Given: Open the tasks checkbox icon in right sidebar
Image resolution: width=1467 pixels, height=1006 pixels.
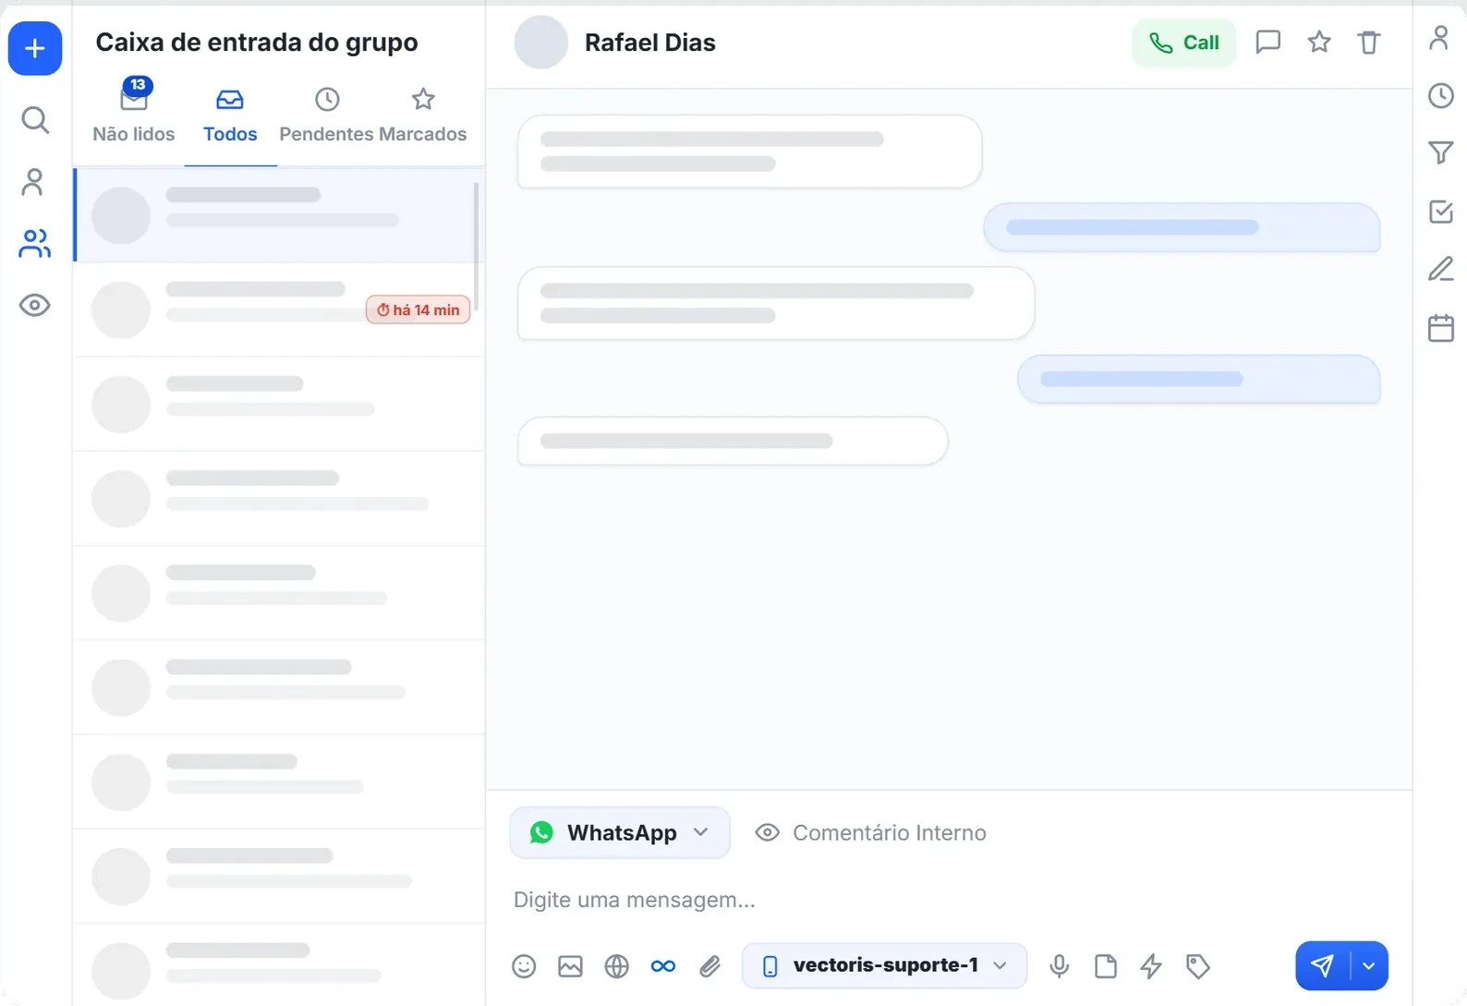Looking at the screenshot, I should click(x=1441, y=212).
